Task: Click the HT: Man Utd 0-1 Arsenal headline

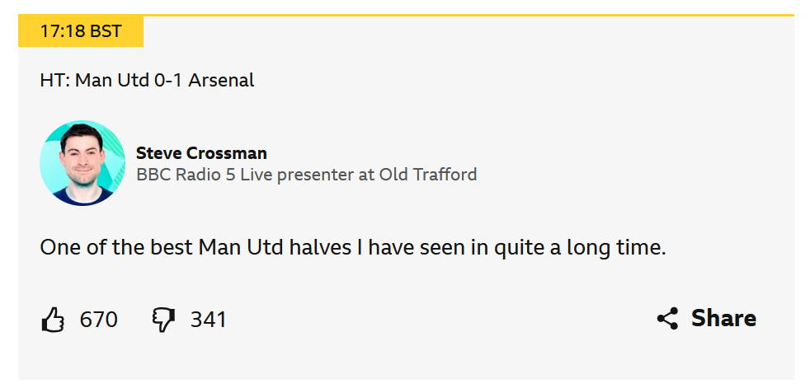Action: coord(147,81)
